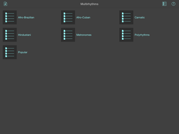
Task: Select the Afro-Cuban label
Action: [x=83, y=17]
